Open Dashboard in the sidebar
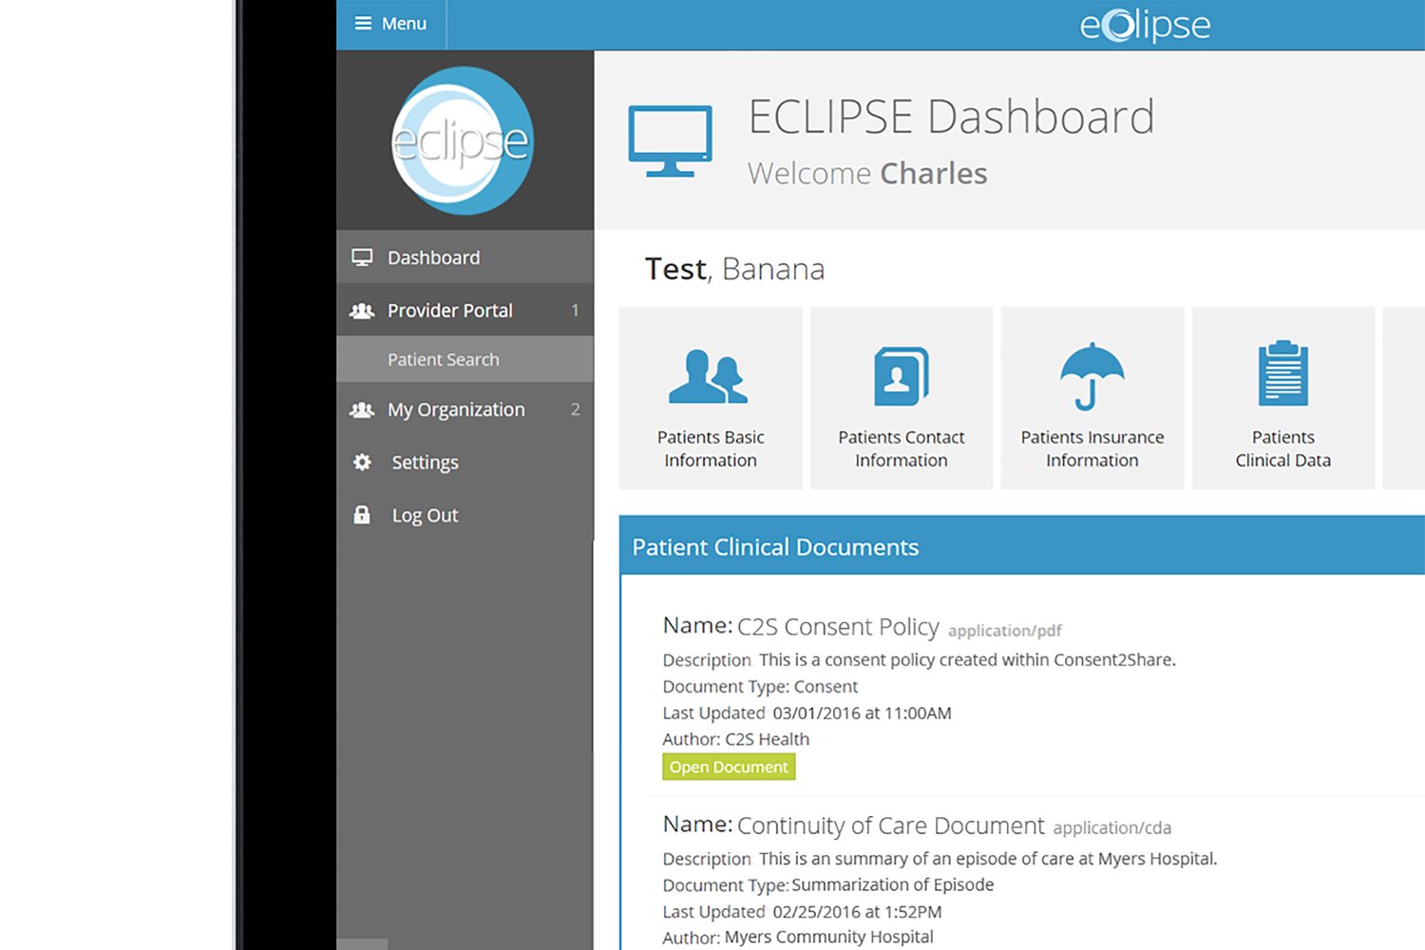Viewport: 1425px width, 950px height. pyautogui.click(x=465, y=257)
